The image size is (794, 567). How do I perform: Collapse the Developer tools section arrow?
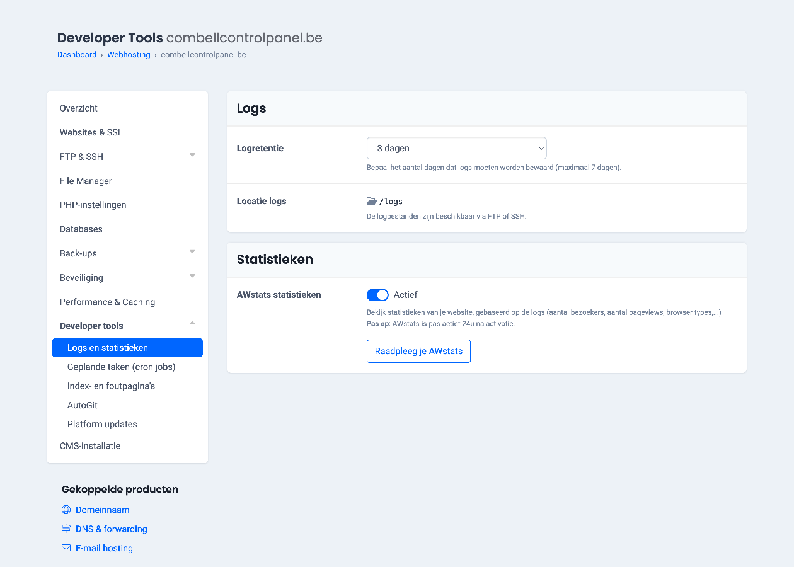[x=192, y=323]
